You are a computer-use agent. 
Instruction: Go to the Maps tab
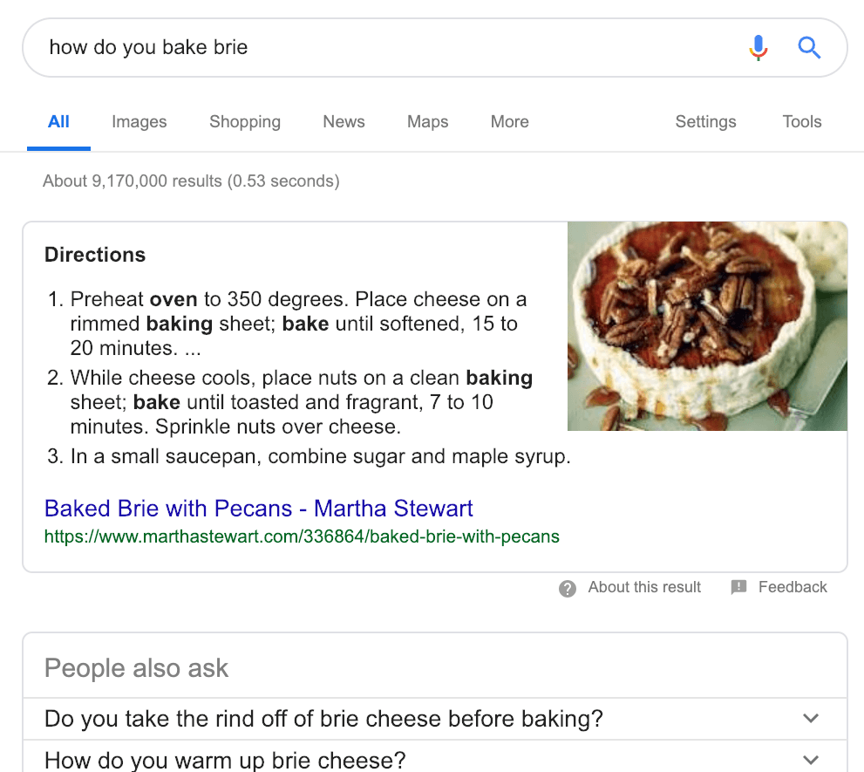[427, 122]
